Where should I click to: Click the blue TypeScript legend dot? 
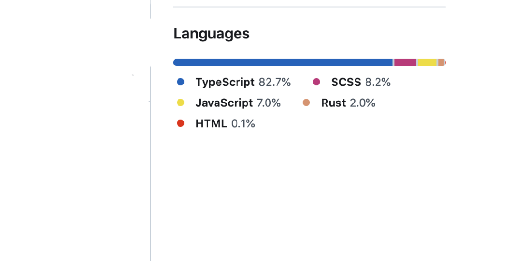click(180, 82)
